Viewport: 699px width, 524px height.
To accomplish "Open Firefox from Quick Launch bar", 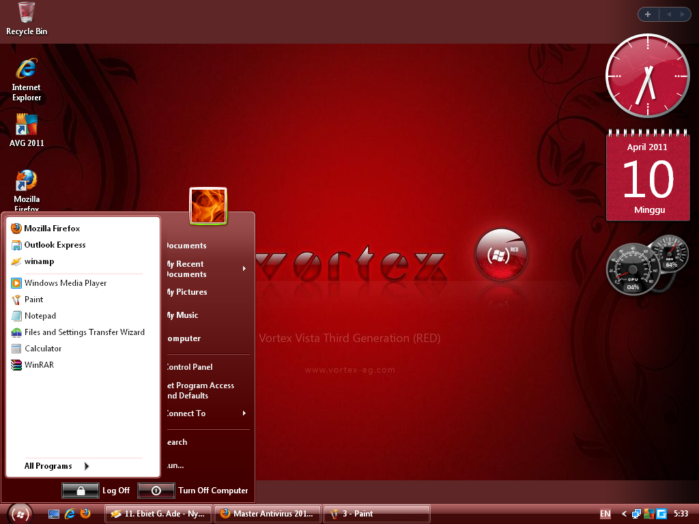I will 85,514.
